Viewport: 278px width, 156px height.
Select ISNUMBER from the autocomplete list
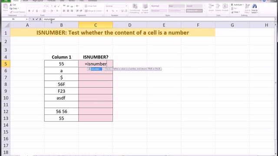[x=95, y=69]
